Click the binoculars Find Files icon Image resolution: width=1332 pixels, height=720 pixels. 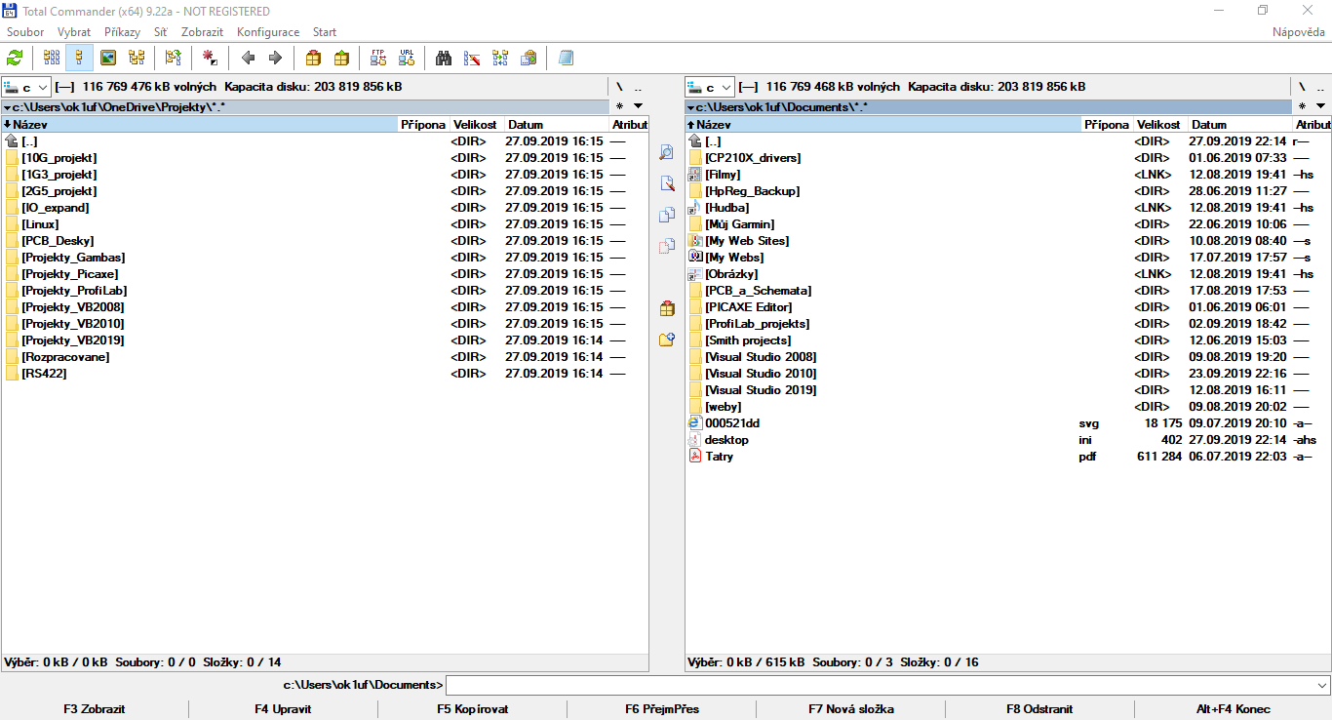click(444, 58)
